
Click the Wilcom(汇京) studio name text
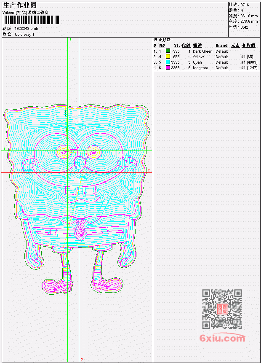(x=25, y=13)
